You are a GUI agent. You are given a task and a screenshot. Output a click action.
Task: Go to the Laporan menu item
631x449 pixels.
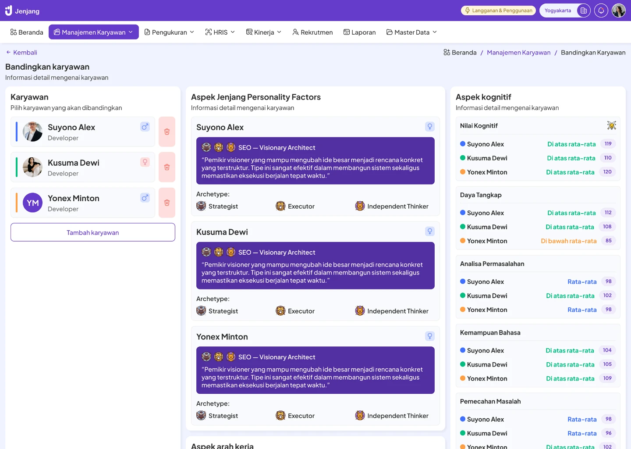(x=359, y=32)
